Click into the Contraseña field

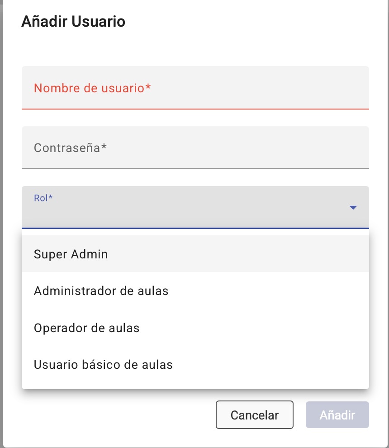(x=195, y=148)
